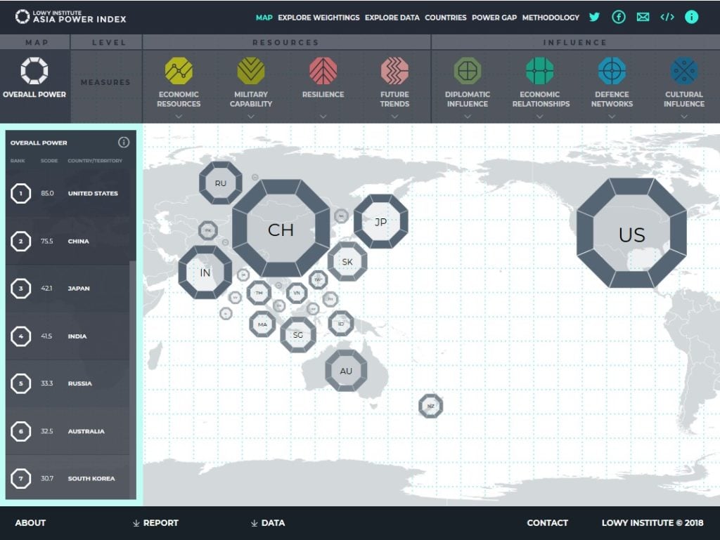Expand chevron under Economic Relationships

click(539, 117)
